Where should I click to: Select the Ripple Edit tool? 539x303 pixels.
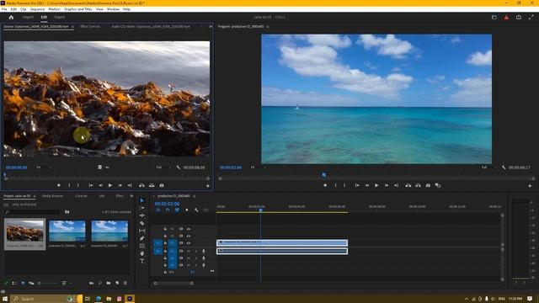pyautogui.click(x=142, y=215)
